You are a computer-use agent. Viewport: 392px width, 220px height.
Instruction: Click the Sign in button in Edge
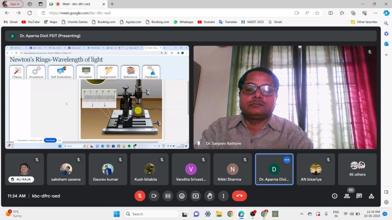[13, 4]
